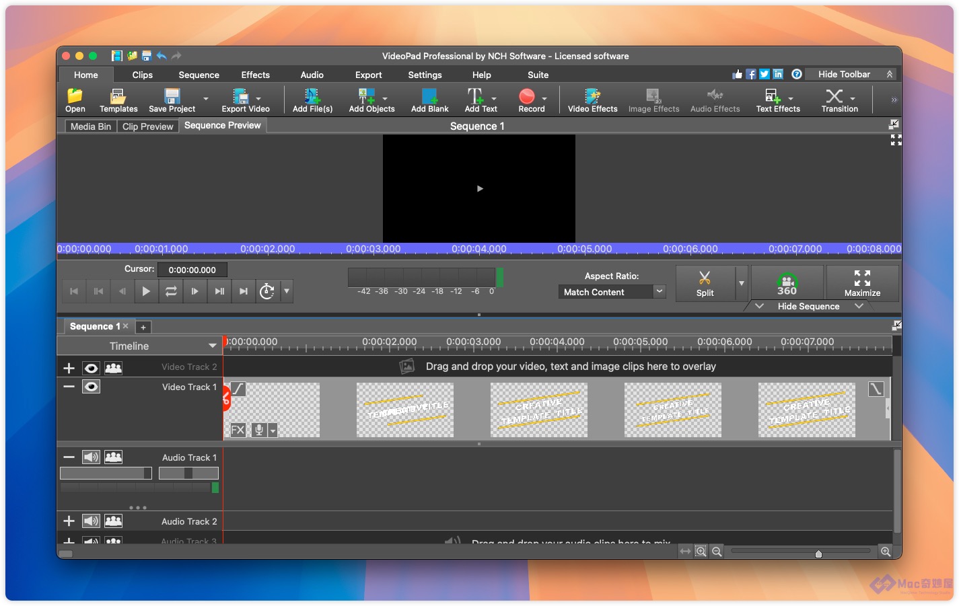
Task: Jump to sequence end button
Action: tap(243, 291)
